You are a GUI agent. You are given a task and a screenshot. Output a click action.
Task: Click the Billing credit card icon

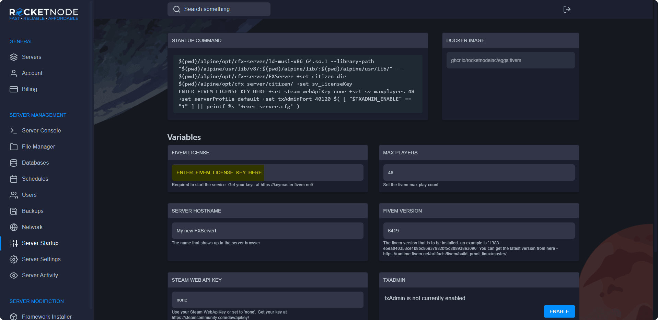pos(14,89)
